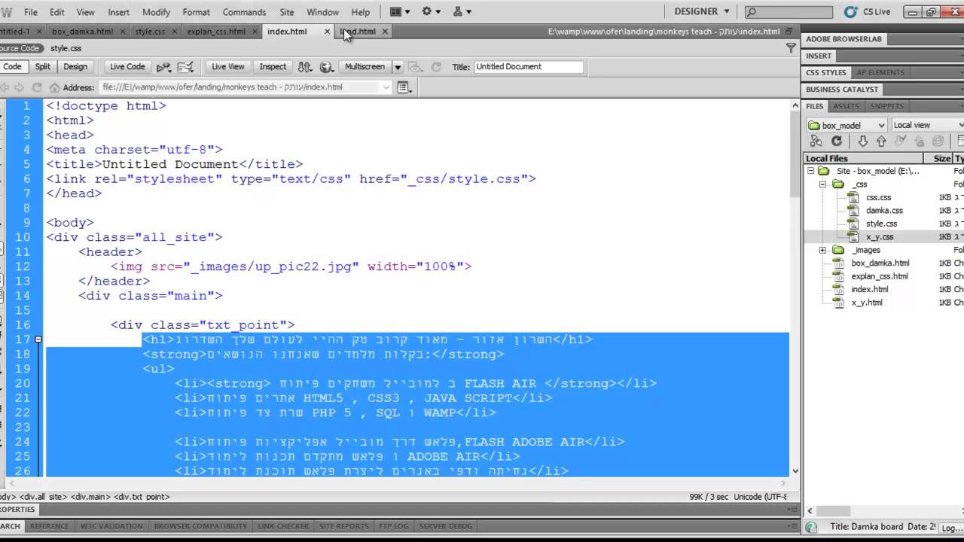Click the Multiscreen button

(x=365, y=67)
